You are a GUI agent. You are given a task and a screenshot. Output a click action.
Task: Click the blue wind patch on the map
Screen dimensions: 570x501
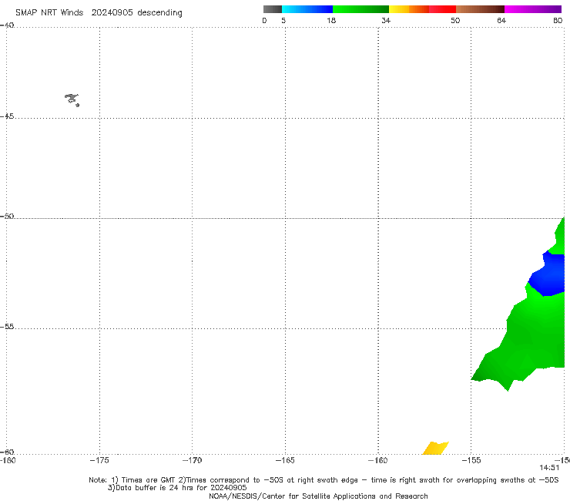tap(549, 274)
